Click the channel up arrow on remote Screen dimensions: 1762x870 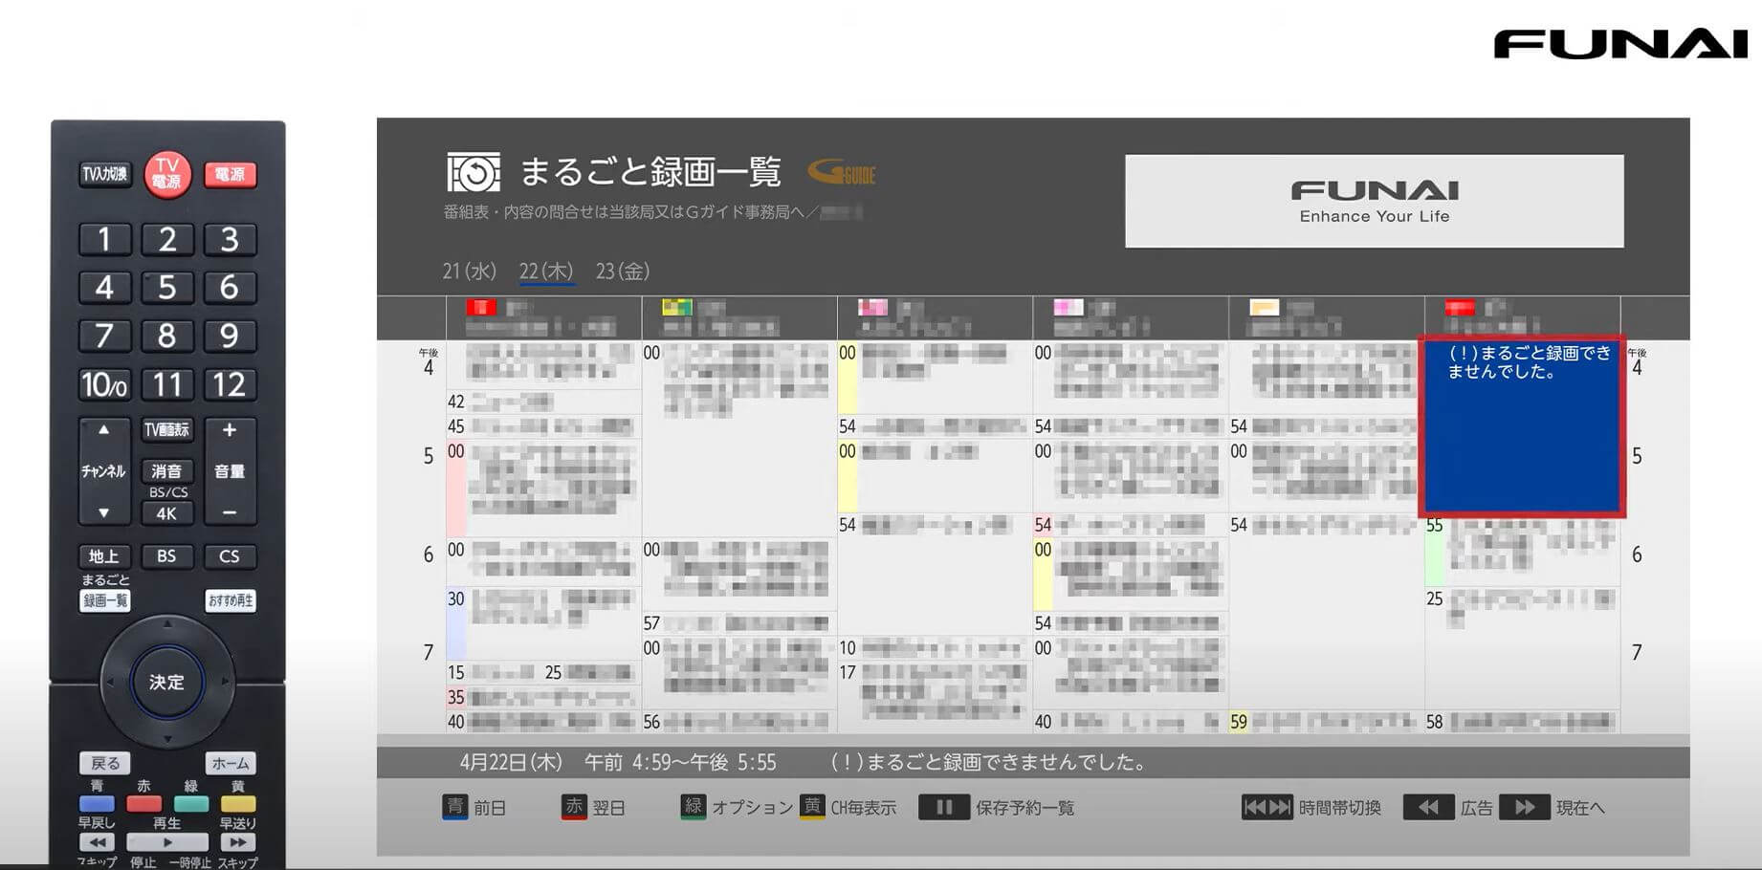103,430
